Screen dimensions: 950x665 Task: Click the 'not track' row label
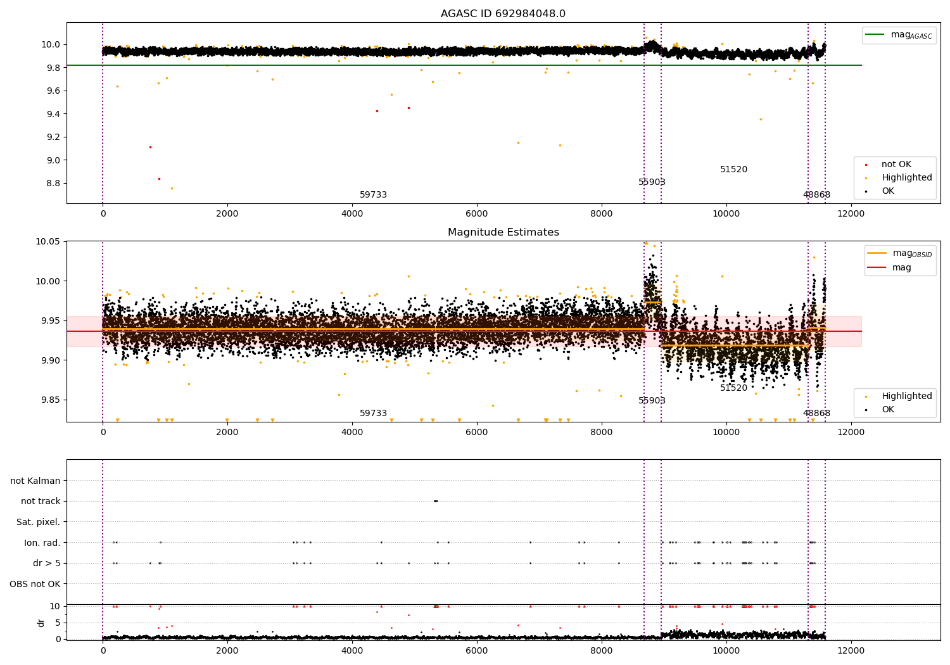pyautogui.click(x=41, y=502)
